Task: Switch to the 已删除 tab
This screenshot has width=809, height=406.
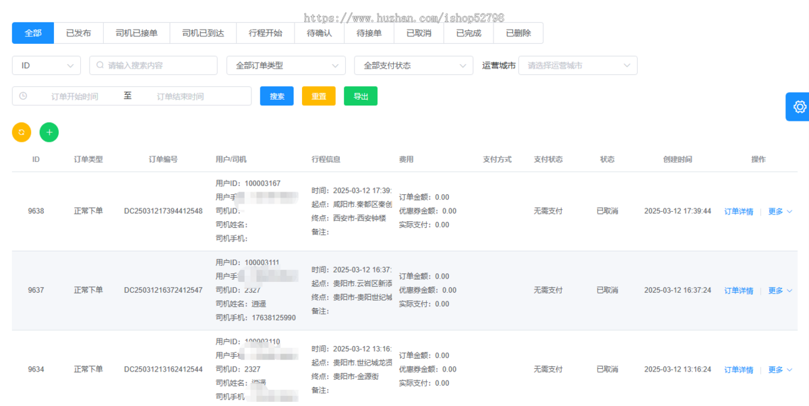Action: (x=518, y=32)
